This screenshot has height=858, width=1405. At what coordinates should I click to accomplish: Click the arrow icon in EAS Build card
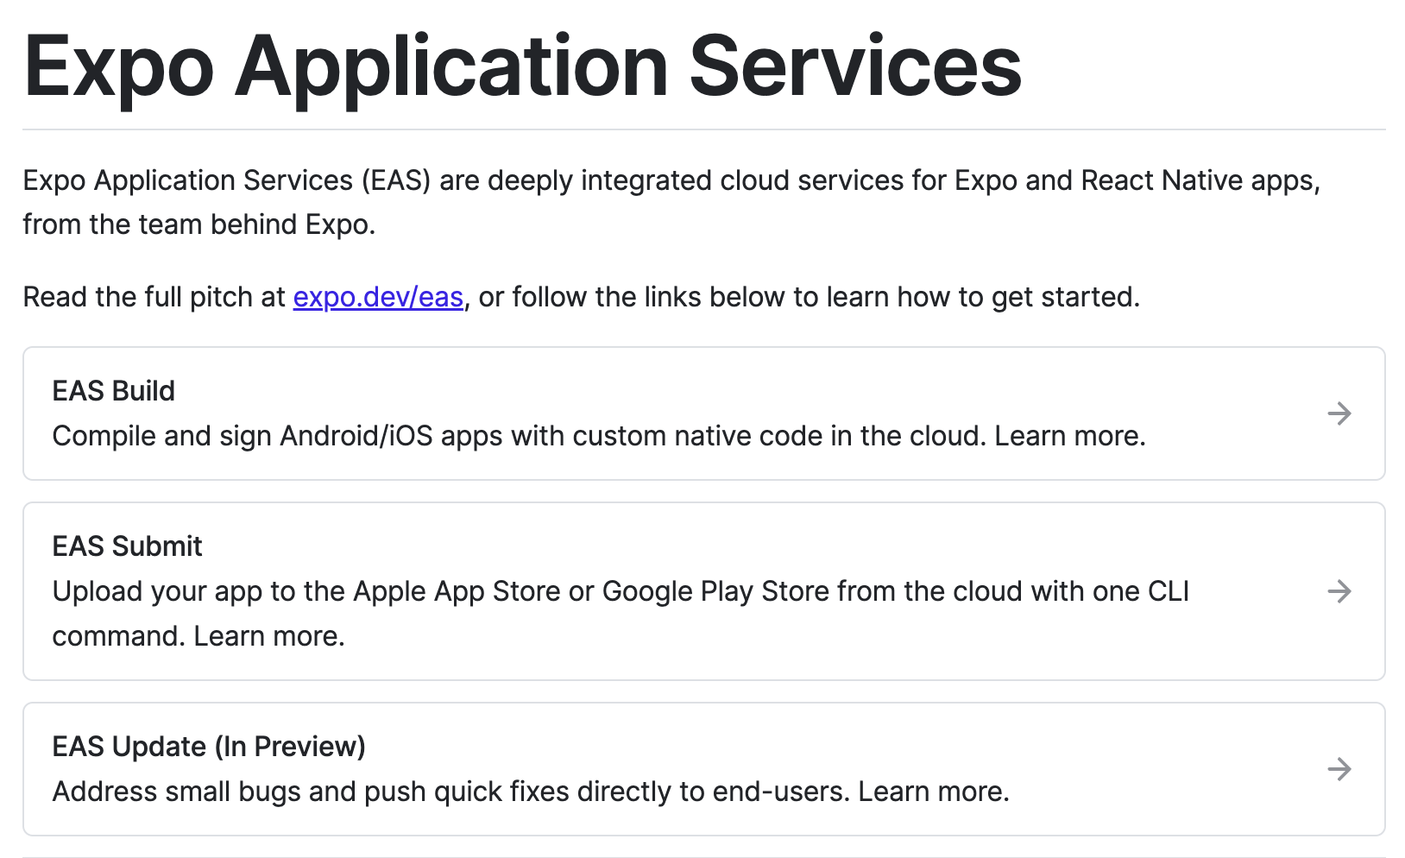(1339, 413)
